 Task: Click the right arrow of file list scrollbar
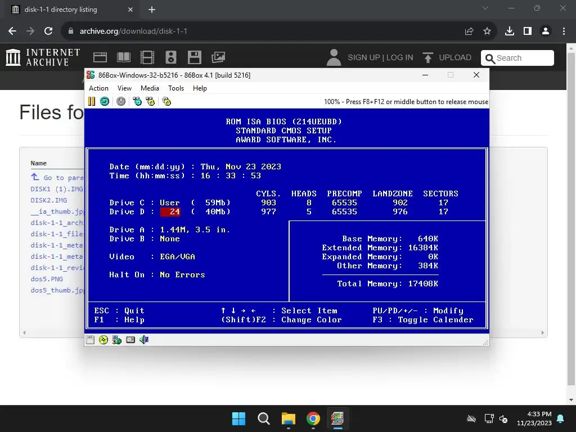(x=543, y=333)
